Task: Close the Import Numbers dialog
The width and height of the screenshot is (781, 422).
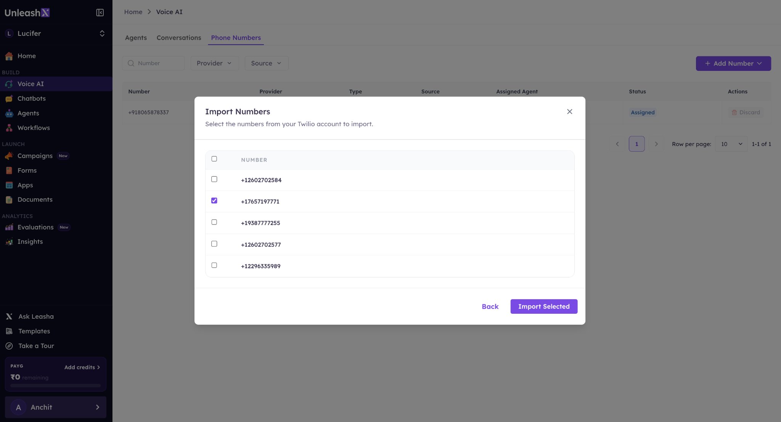Action: click(569, 112)
